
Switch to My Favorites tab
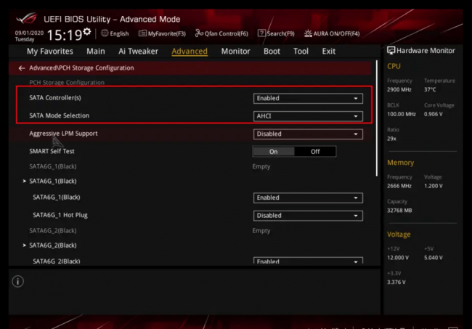pos(50,51)
